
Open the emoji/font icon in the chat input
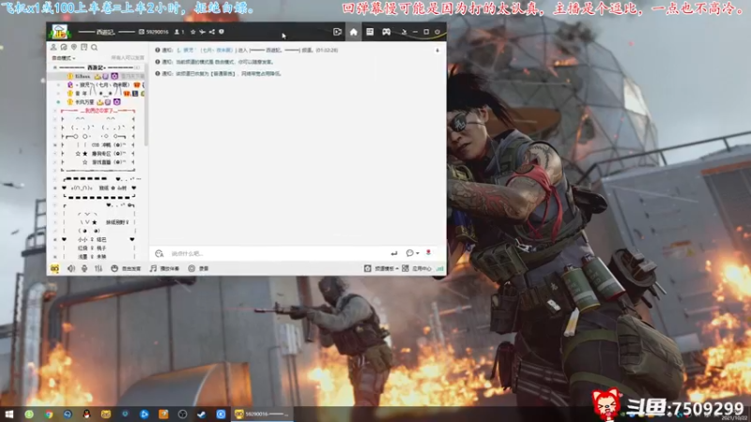159,253
